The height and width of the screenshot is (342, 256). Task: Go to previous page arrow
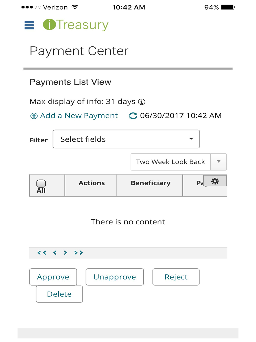(x=55, y=253)
